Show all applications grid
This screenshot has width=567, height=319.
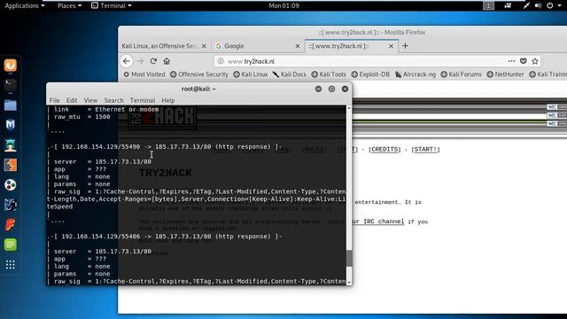pos(11,265)
